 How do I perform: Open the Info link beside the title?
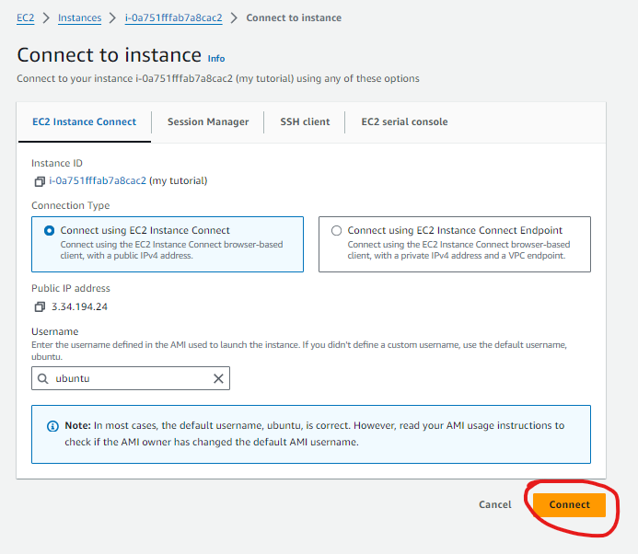pyautogui.click(x=216, y=59)
